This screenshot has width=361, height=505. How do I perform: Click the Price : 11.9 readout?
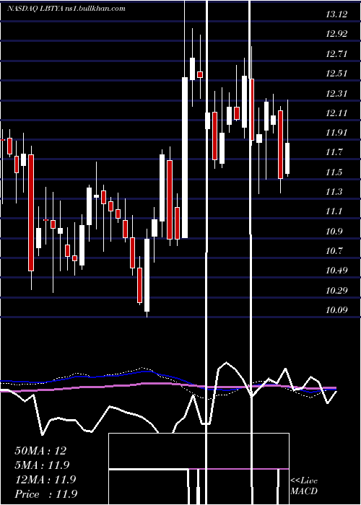(45, 494)
